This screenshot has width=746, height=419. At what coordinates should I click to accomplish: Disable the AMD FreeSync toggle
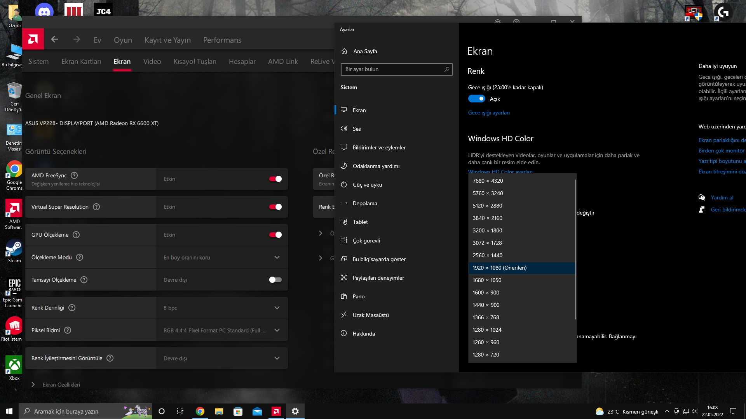(x=275, y=179)
